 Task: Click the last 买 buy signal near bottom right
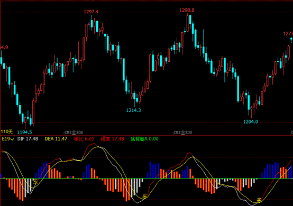coord(259,201)
